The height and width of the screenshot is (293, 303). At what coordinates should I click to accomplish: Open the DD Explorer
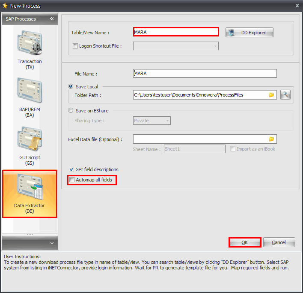click(249, 33)
